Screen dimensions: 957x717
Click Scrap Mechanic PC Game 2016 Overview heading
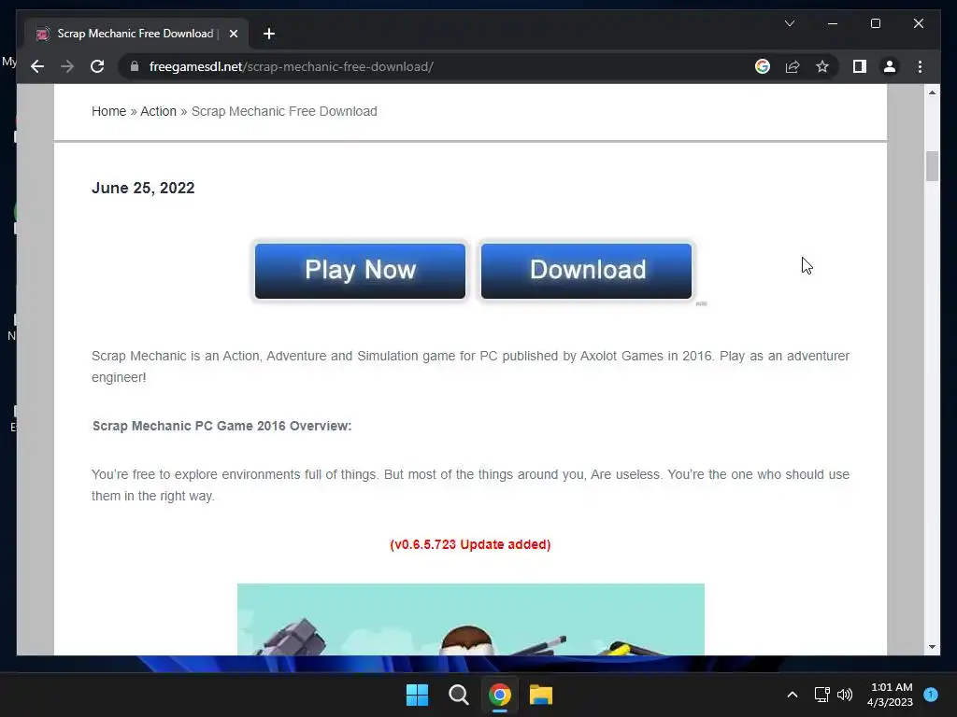221,426
